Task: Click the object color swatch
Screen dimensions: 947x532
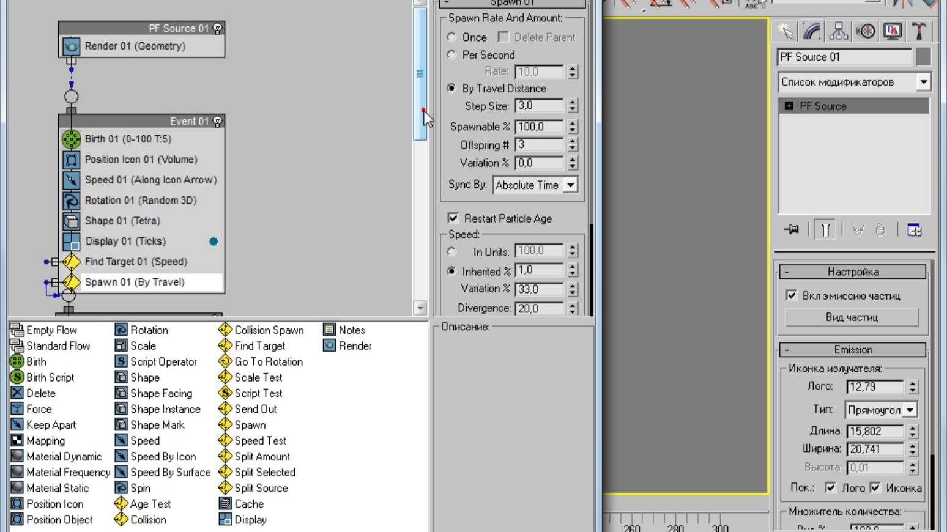Action: point(923,57)
